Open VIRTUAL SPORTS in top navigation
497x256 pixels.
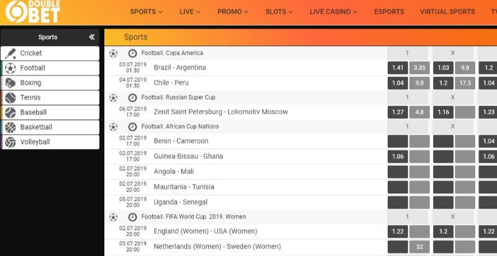point(447,12)
